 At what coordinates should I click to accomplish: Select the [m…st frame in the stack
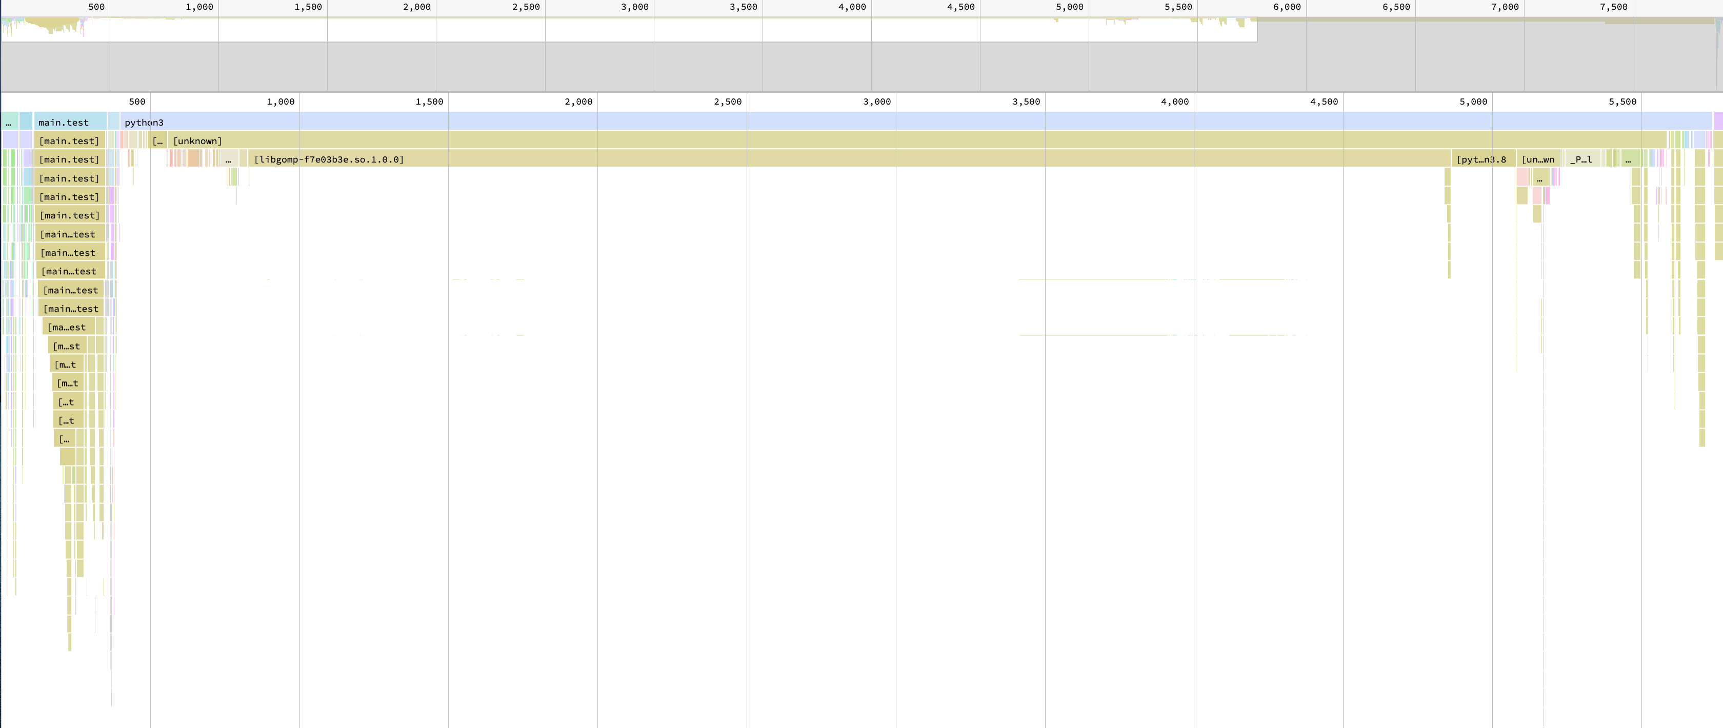click(x=67, y=346)
